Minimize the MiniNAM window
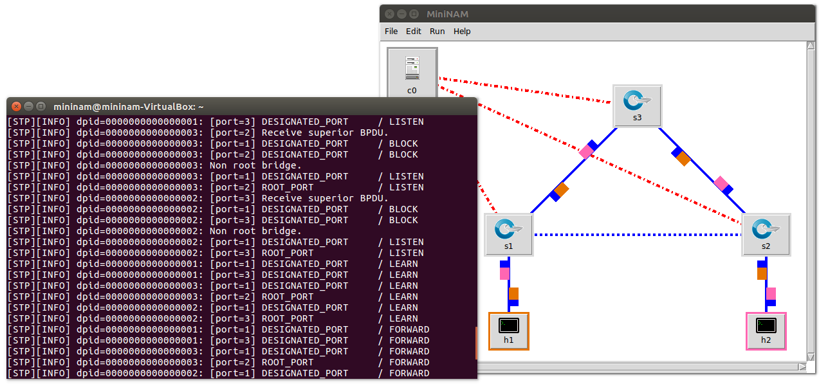The width and height of the screenshot is (819, 384). coord(401,14)
